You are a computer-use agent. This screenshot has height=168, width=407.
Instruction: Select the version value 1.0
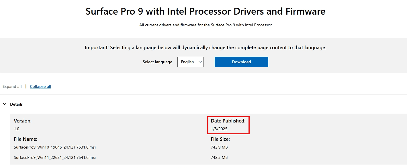[x=17, y=129]
